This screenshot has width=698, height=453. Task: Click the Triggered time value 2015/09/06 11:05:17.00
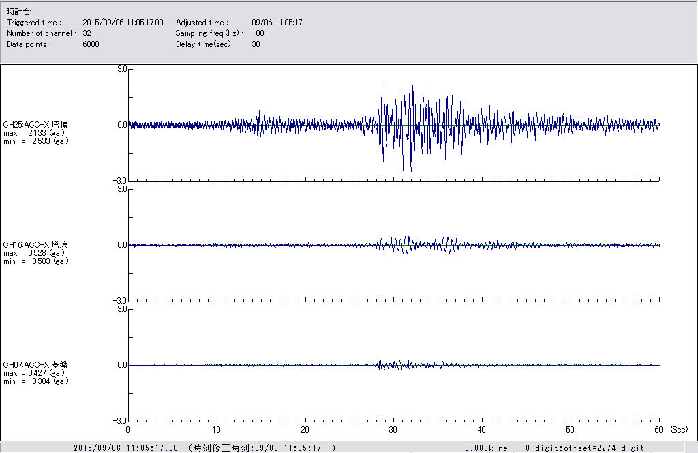click(127, 23)
